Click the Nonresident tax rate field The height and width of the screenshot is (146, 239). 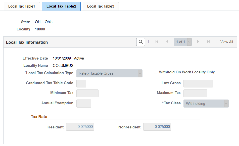coord(157,127)
